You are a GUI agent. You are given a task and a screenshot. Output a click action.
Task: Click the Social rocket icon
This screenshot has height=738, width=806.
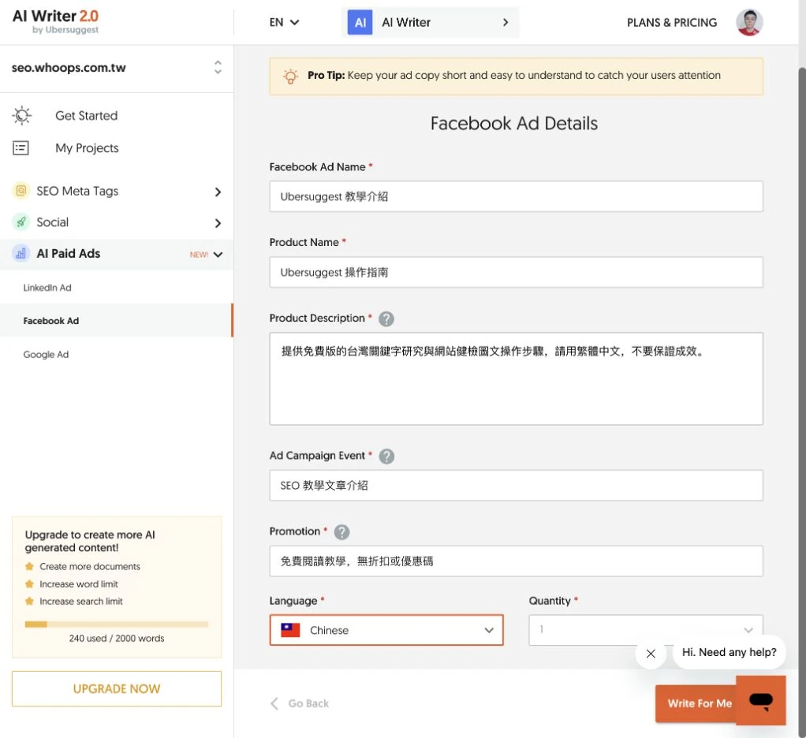21,222
